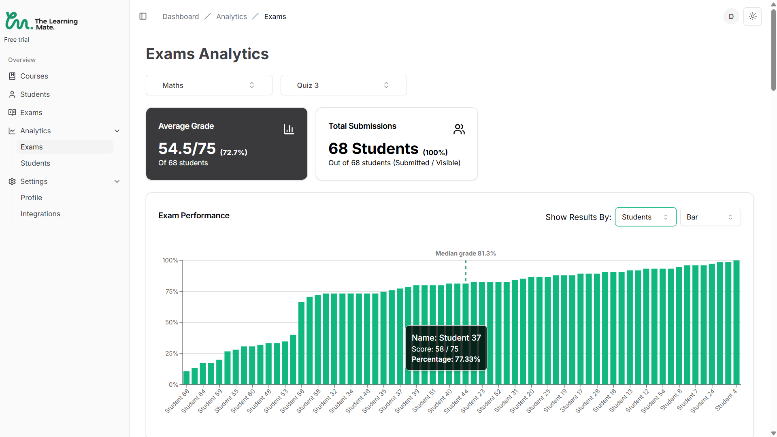This screenshot has height=437, width=777.
Task: Click the 68 Students submissions value
Action: [x=373, y=149]
